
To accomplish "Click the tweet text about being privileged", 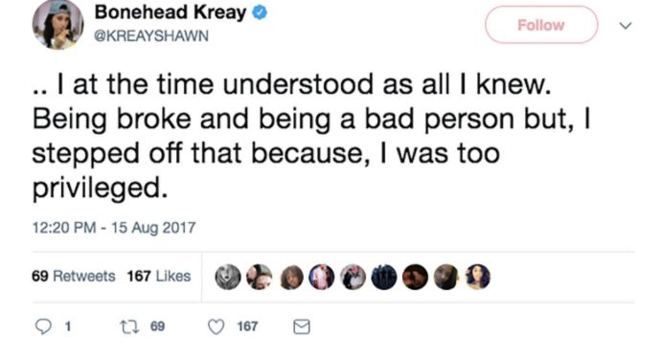I will click(x=313, y=136).
